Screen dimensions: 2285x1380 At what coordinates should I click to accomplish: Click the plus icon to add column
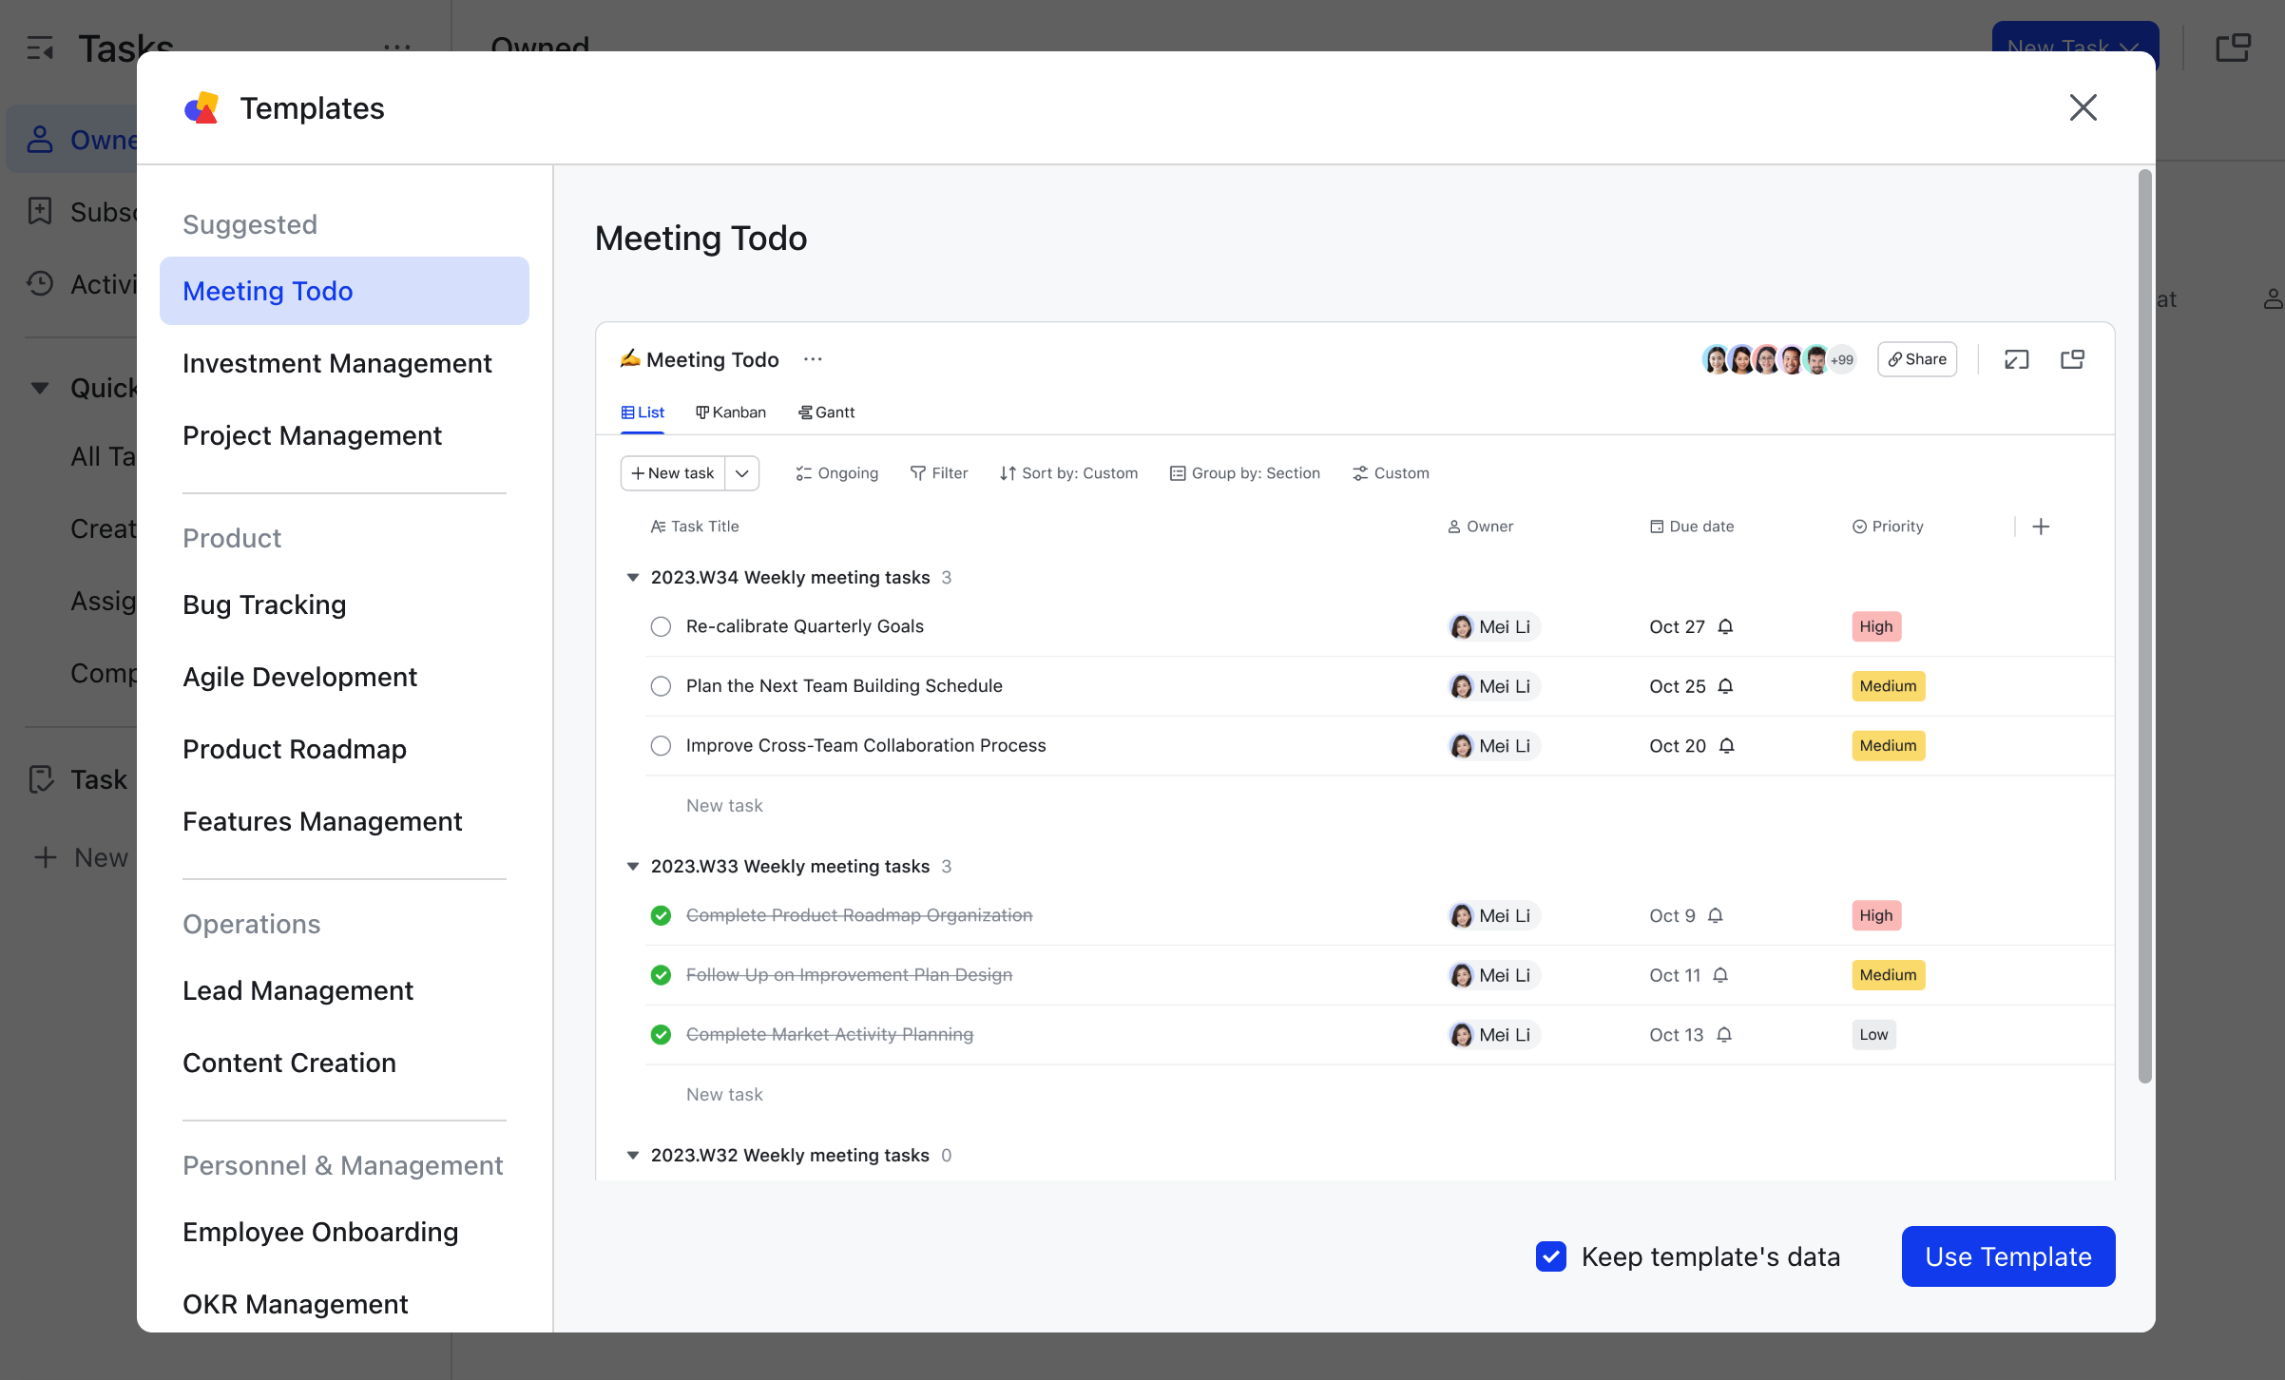(x=2041, y=527)
